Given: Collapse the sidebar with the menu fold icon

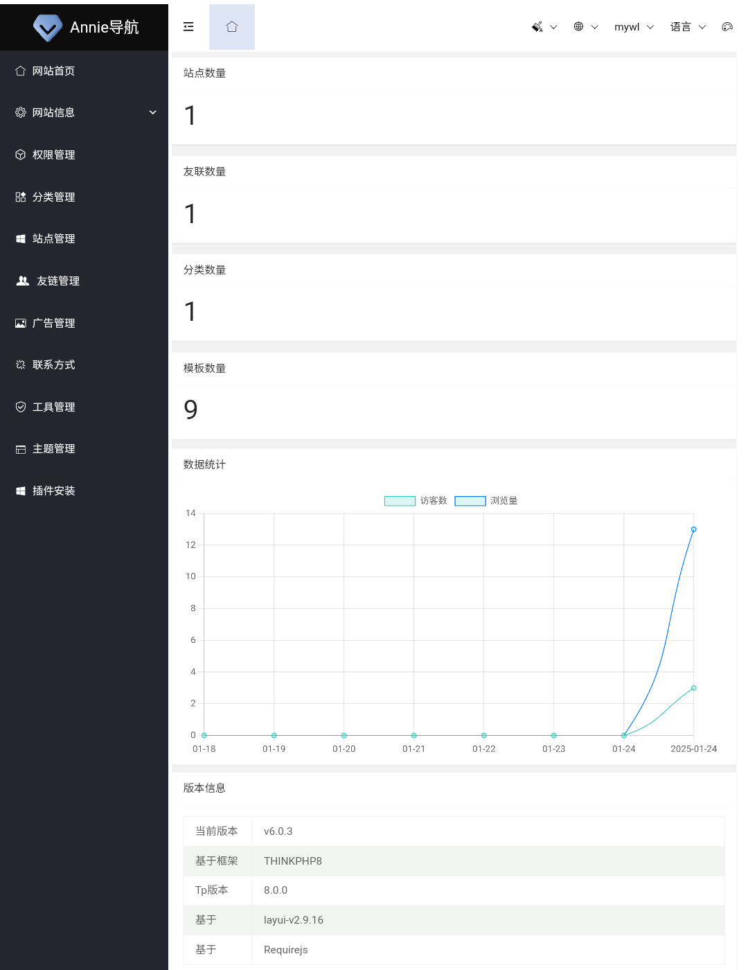Looking at the screenshot, I should tap(188, 27).
